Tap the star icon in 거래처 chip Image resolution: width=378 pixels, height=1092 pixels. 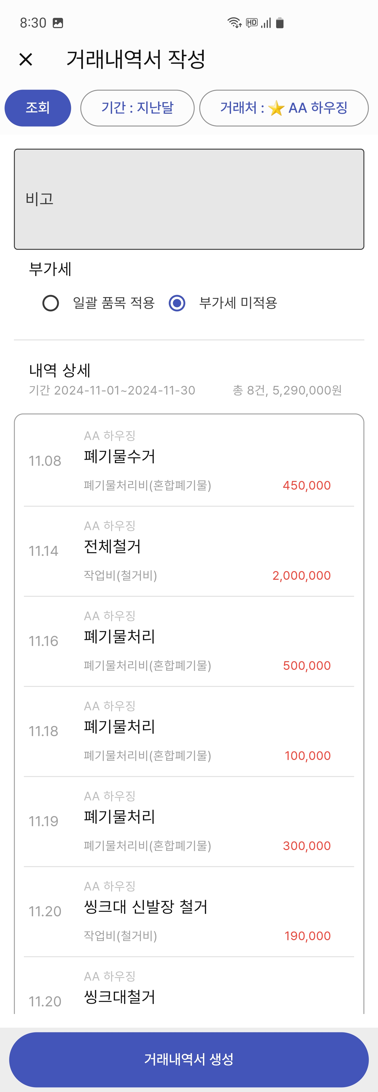pyautogui.click(x=276, y=108)
